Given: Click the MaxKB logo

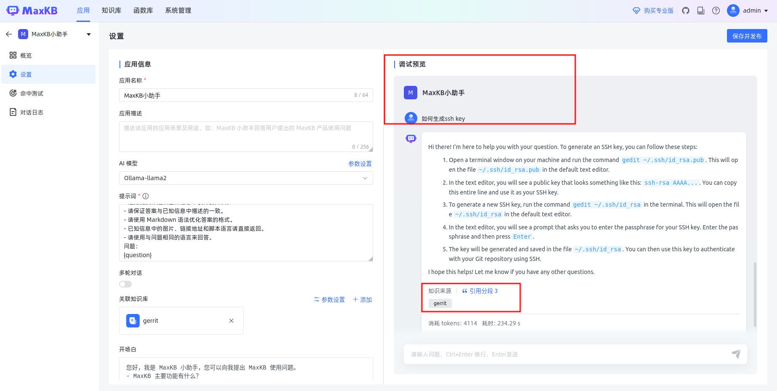Looking at the screenshot, I should [x=32, y=11].
